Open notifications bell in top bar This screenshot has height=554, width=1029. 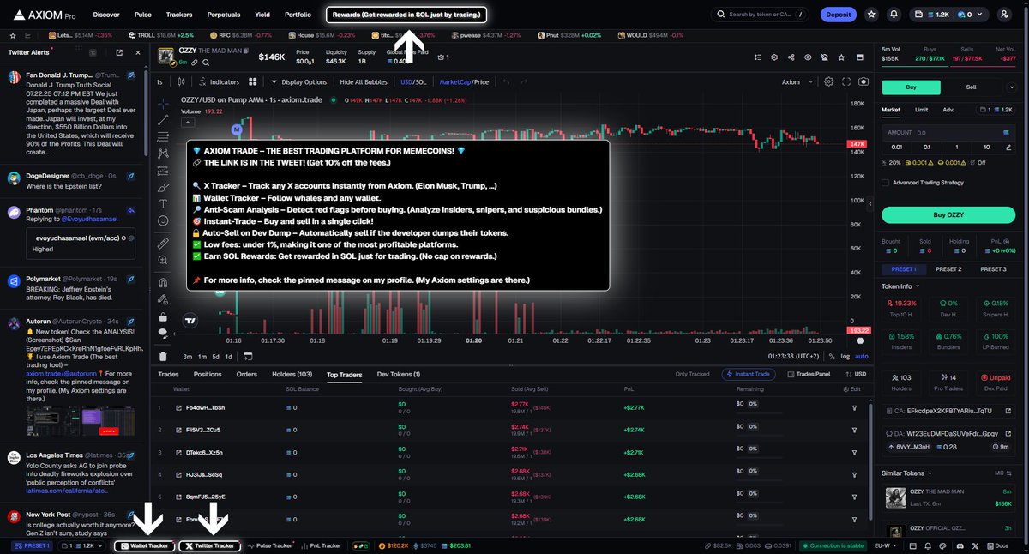coord(894,15)
